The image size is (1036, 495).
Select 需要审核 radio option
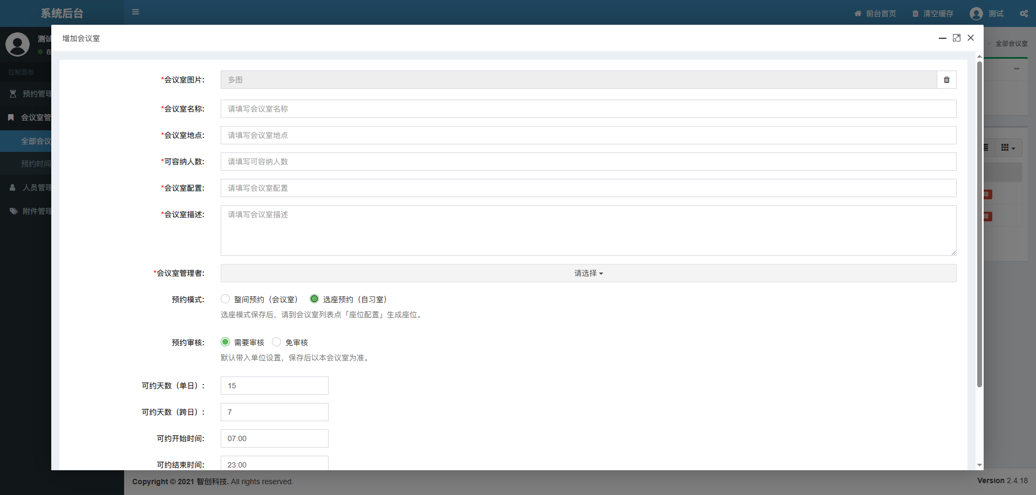click(226, 342)
